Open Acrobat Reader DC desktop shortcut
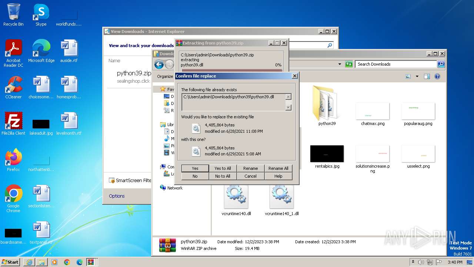Screen dimensions: 474x267 point(13,53)
